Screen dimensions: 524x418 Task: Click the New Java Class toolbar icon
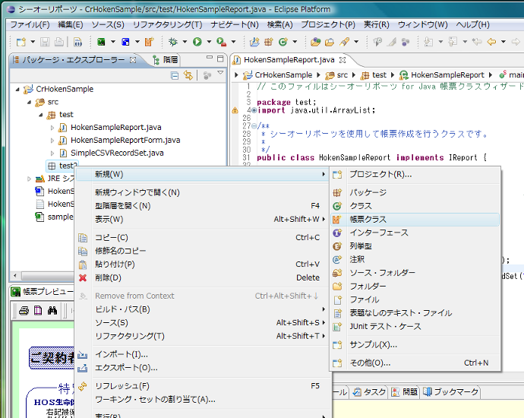(283, 42)
